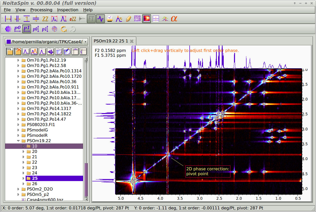
Task: Select the contour plot display icon
Action: pos(137,19)
